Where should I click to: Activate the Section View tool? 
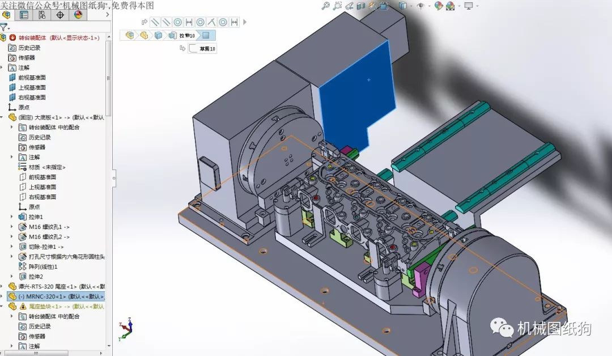361,6
